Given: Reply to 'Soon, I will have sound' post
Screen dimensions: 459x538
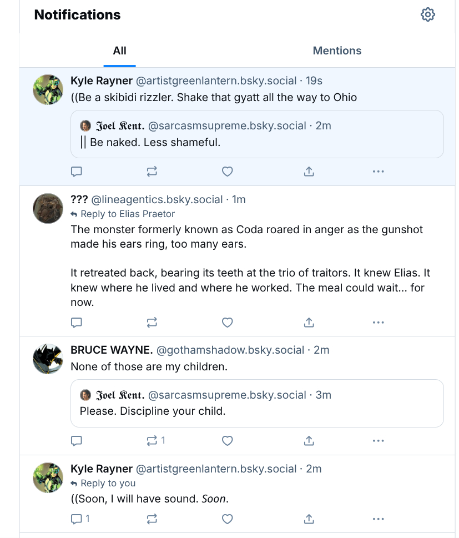Looking at the screenshot, I should coord(77,519).
